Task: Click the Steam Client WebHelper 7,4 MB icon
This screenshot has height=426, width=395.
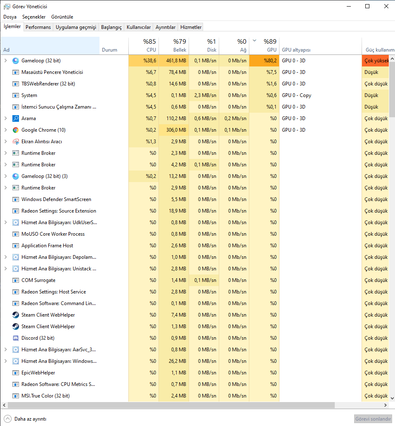Action: [16, 315]
